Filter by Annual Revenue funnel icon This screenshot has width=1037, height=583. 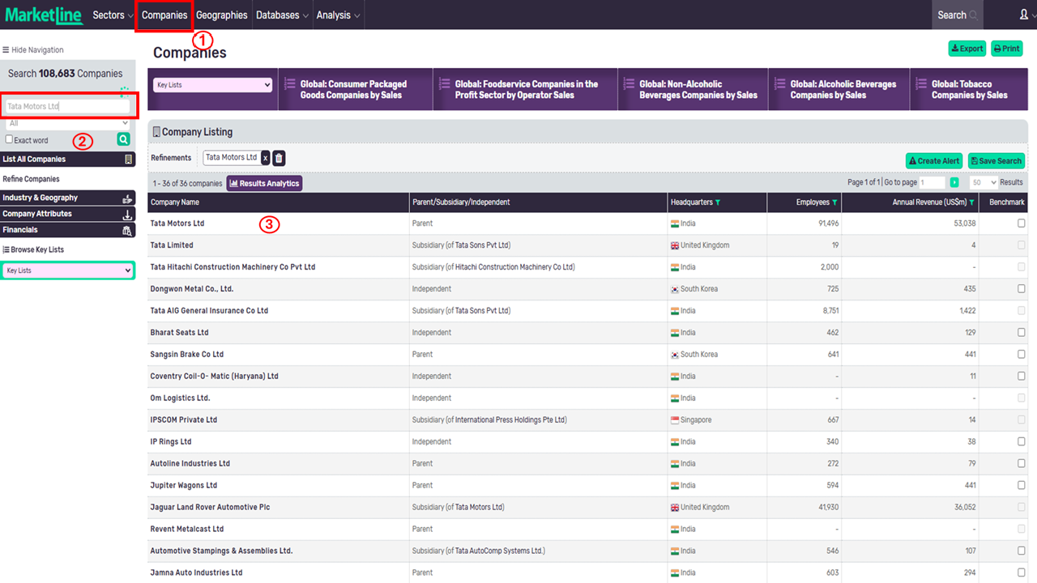[971, 202]
